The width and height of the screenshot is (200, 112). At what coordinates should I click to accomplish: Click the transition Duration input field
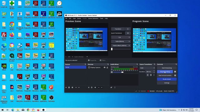pos(149,72)
